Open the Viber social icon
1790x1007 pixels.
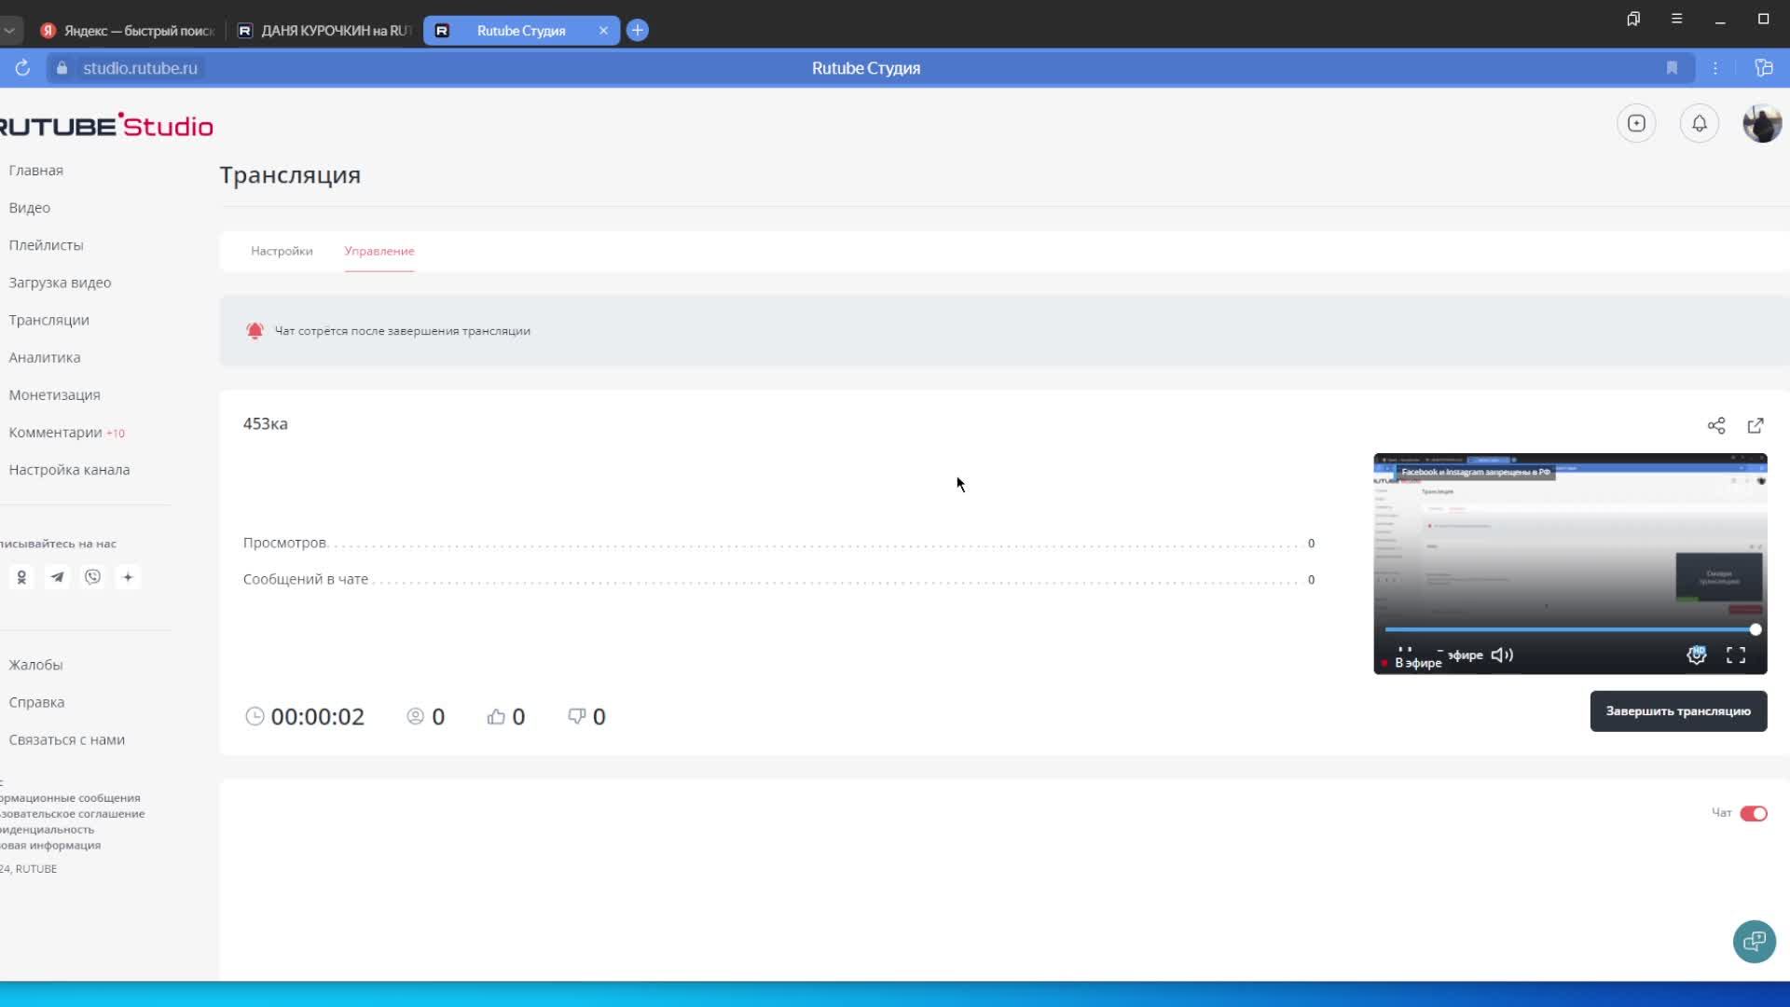92,577
